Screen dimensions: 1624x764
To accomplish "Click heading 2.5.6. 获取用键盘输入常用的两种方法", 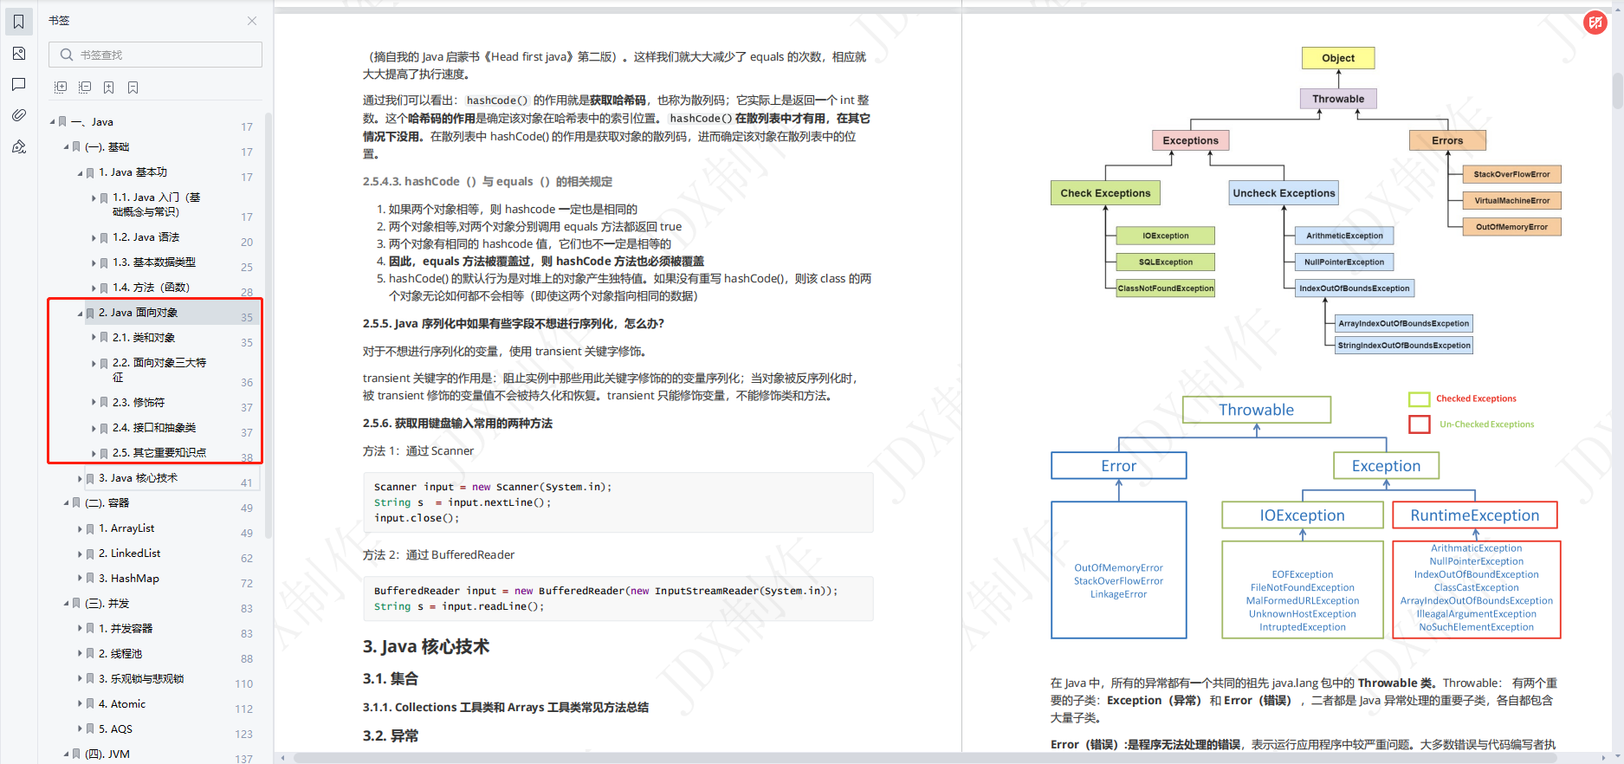I will point(457,424).
